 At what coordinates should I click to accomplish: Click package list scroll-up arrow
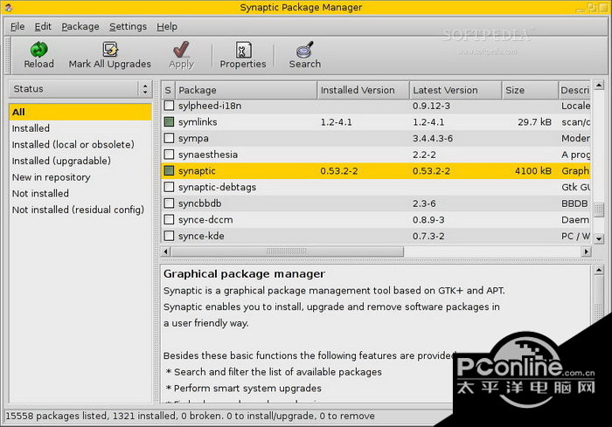599,85
